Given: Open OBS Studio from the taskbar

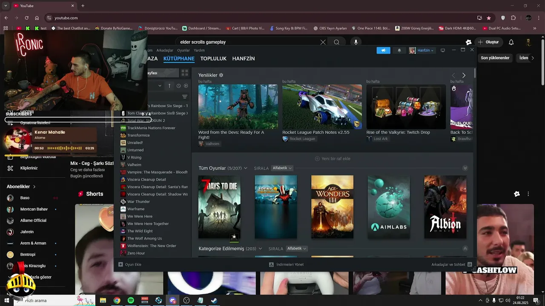Looking at the screenshot, I should [186, 300].
